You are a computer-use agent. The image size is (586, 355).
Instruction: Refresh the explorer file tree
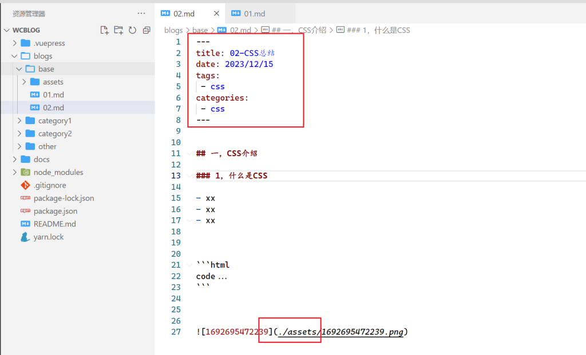(x=132, y=30)
